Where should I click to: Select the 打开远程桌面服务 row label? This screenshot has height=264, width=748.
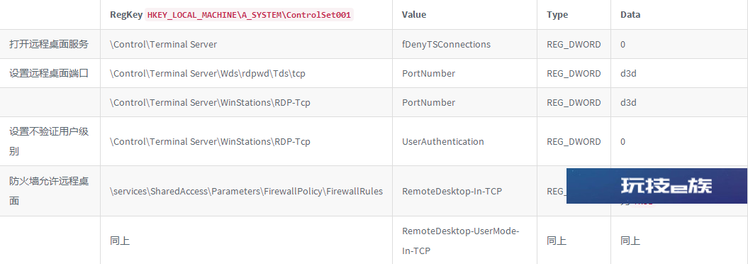(x=49, y=45)
